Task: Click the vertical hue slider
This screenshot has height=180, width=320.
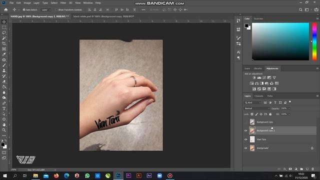Action: [x=314, y=41]
